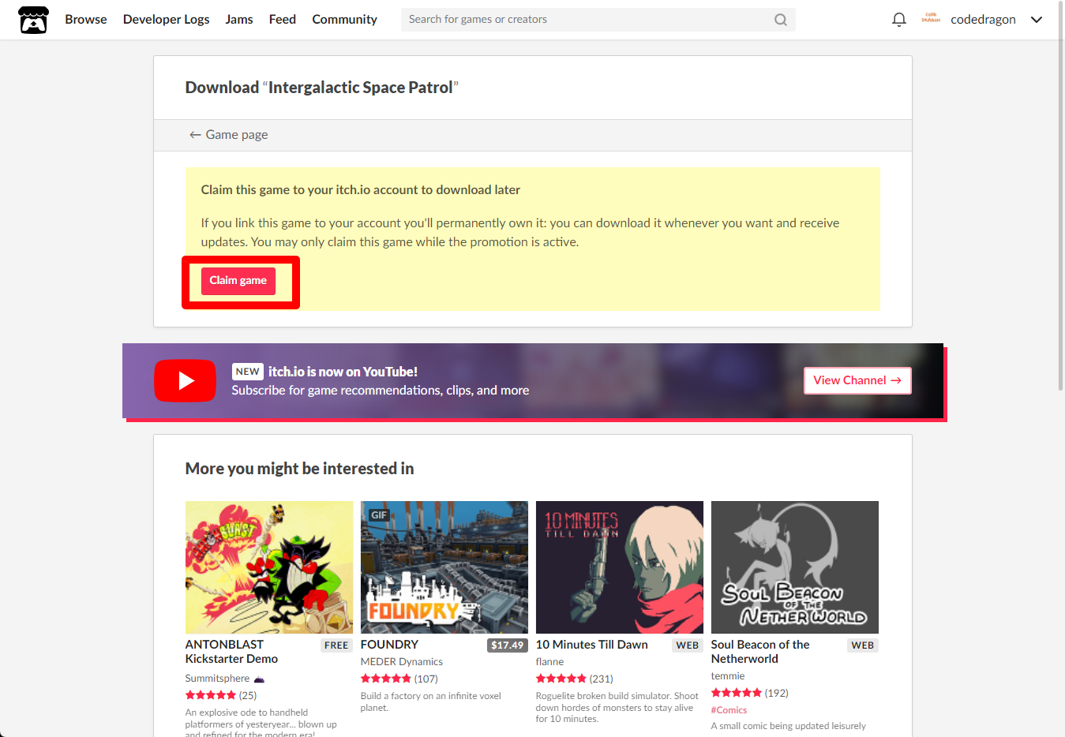Open Developer Logs
Image resolution: width=1065 pixels, height=737 pixels.
(x=167, y=19)
